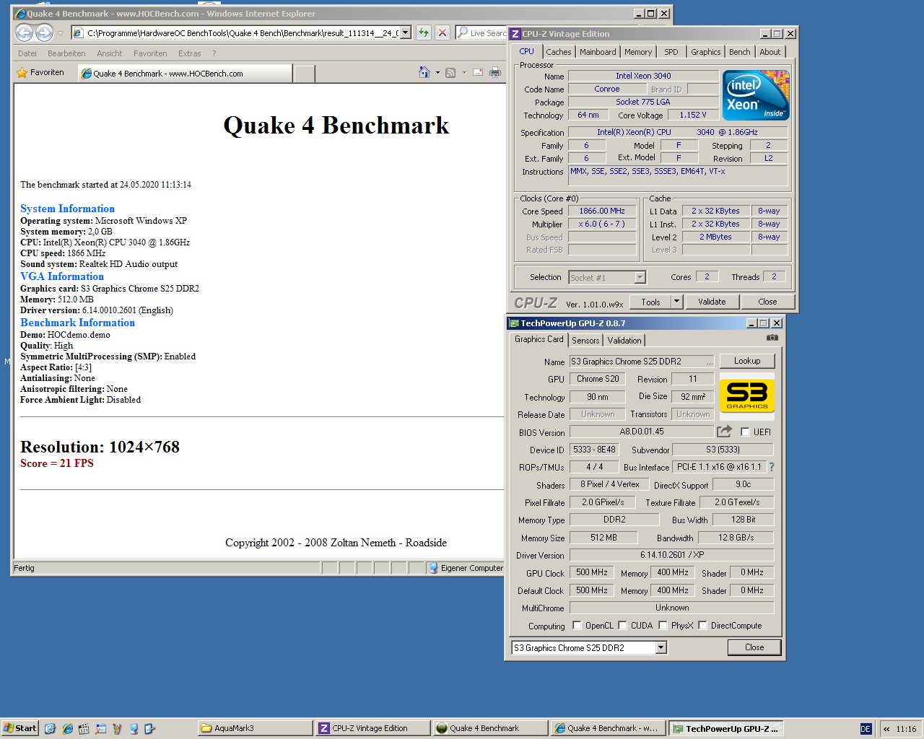Click the S3 Graphics logo in GPU-Z

[747, 396]
